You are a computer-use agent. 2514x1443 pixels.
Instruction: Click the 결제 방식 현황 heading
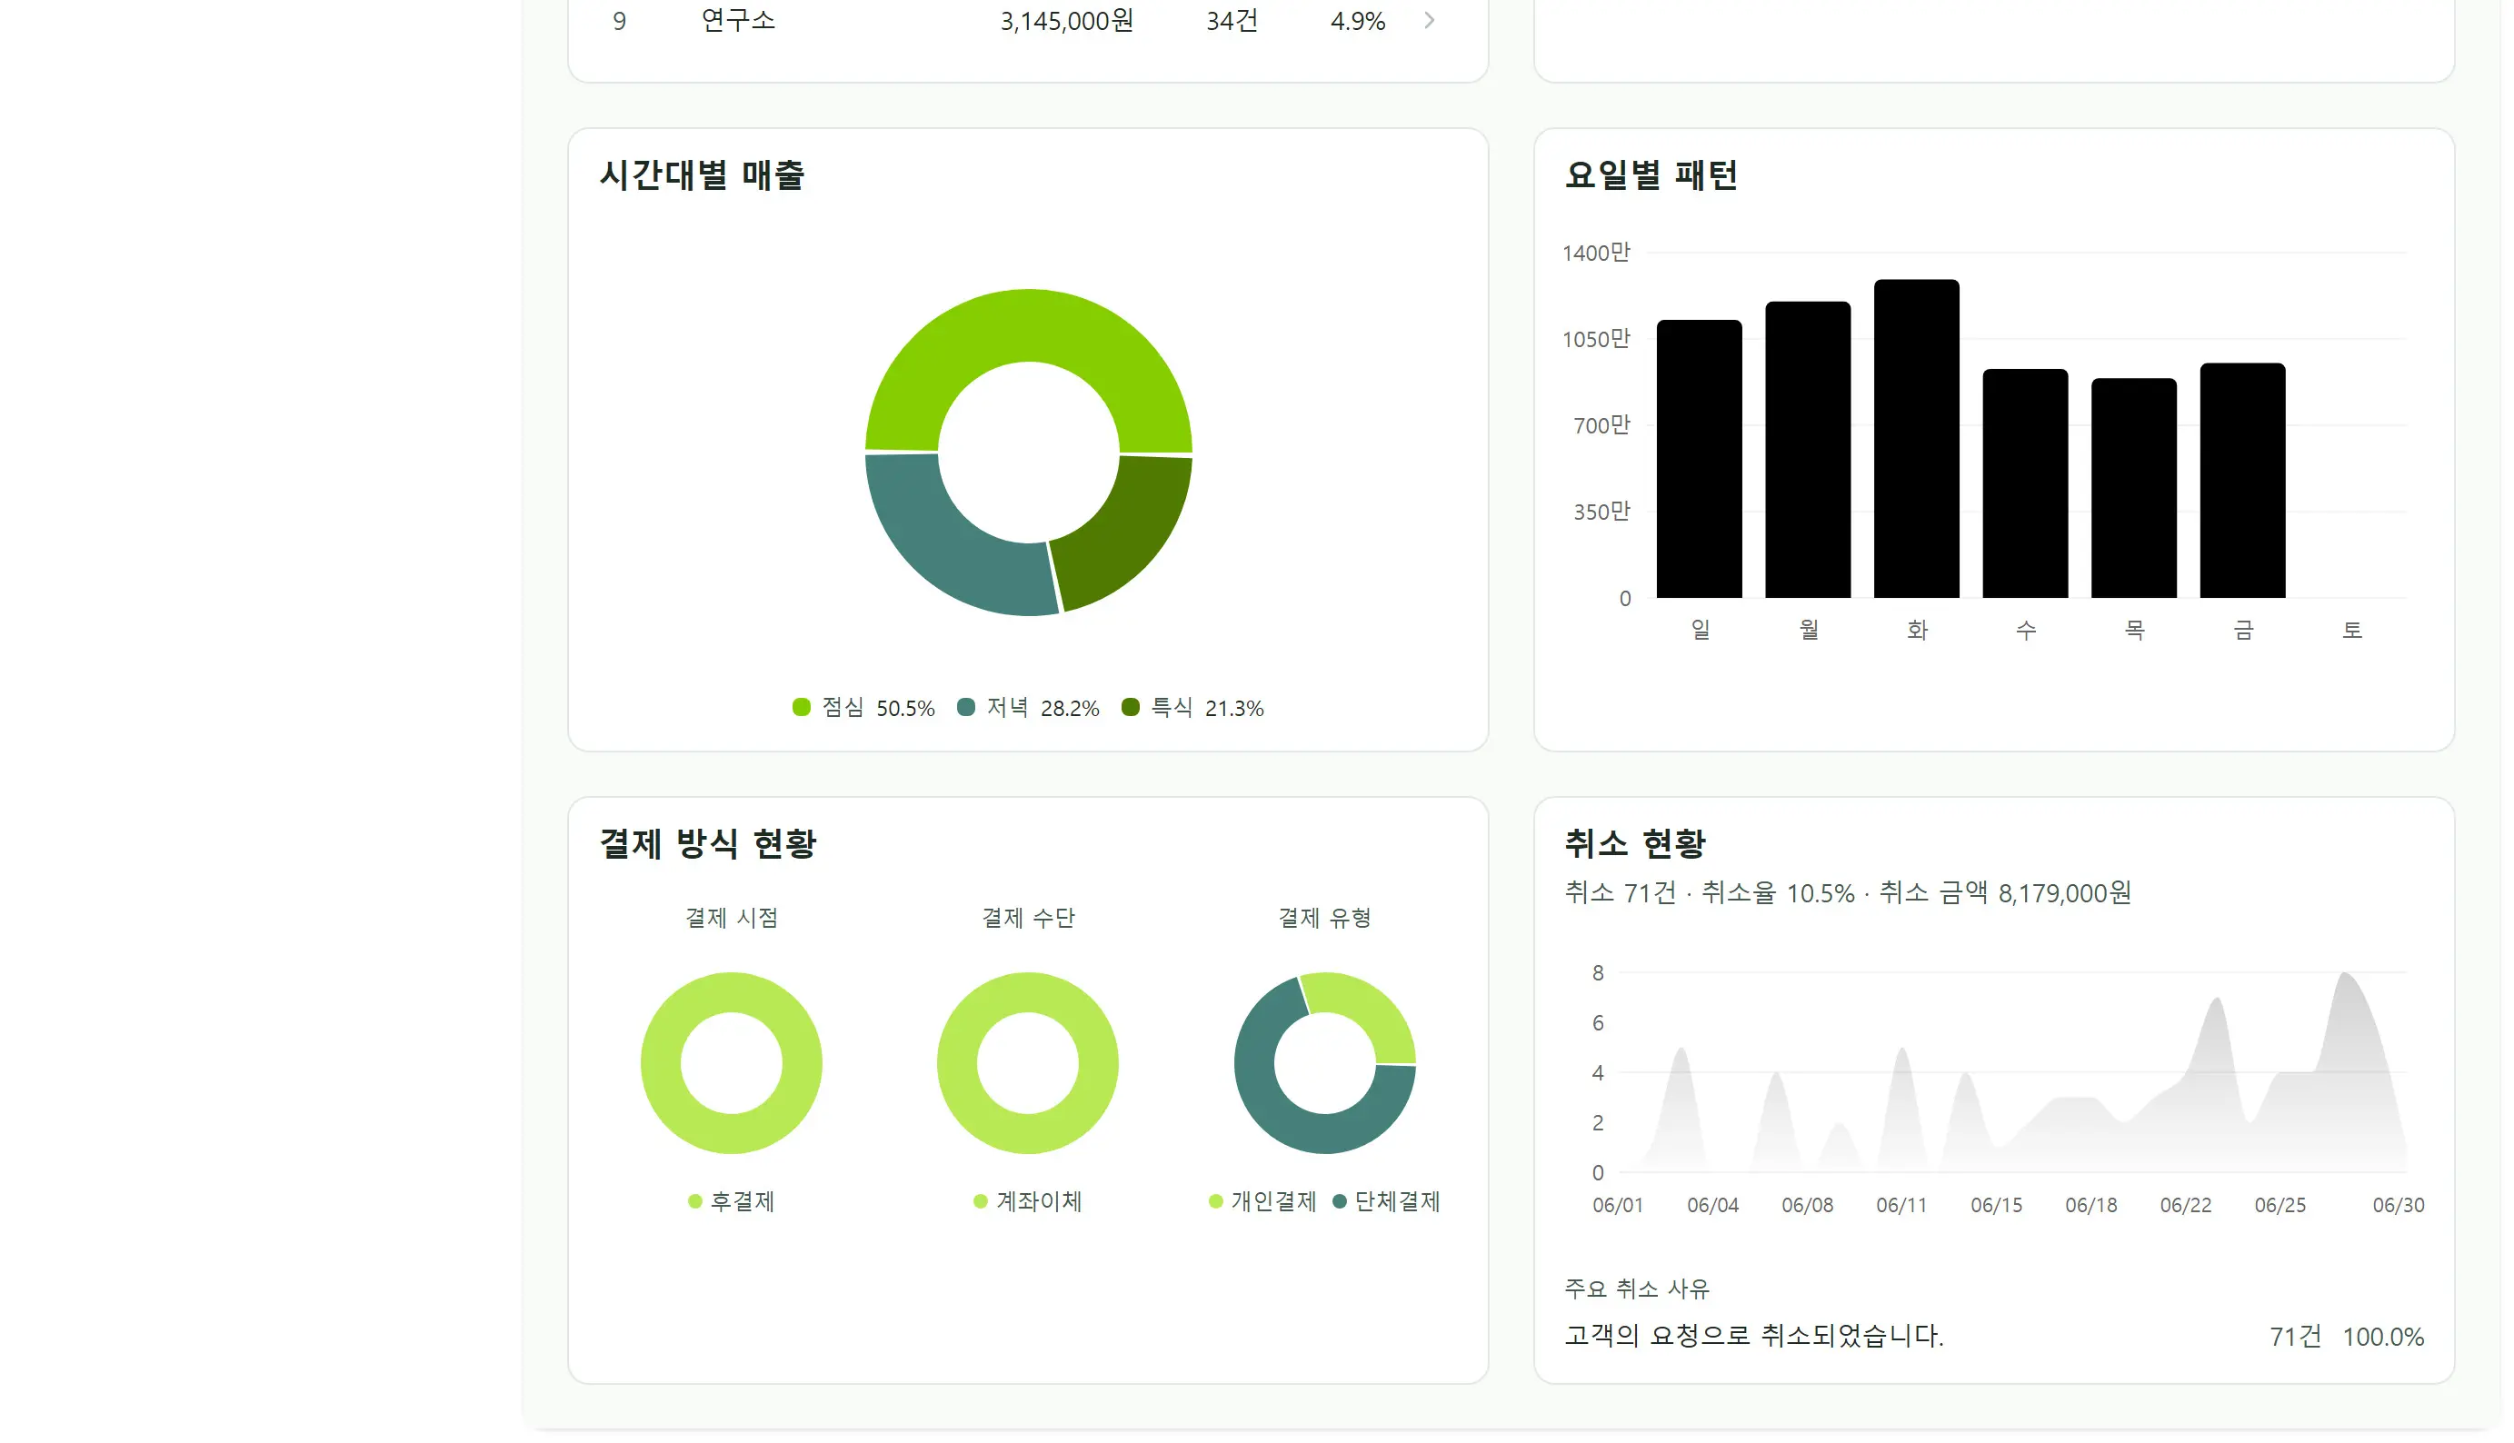(x=708, y=844)
